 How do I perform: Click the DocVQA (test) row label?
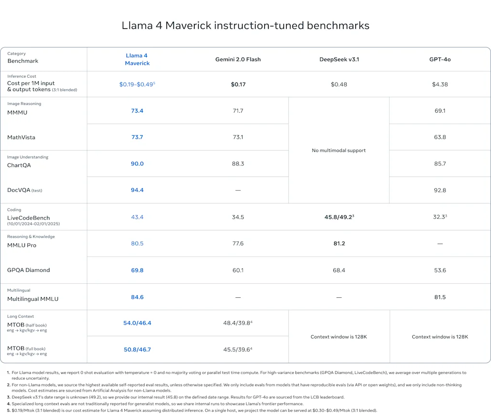(x=25, y=190)
